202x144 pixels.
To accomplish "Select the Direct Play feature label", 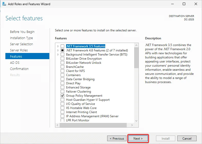I will [x=73, y=83].
